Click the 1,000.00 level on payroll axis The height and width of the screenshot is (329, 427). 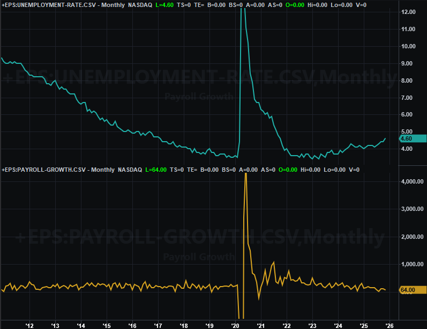tap(413, 264)
